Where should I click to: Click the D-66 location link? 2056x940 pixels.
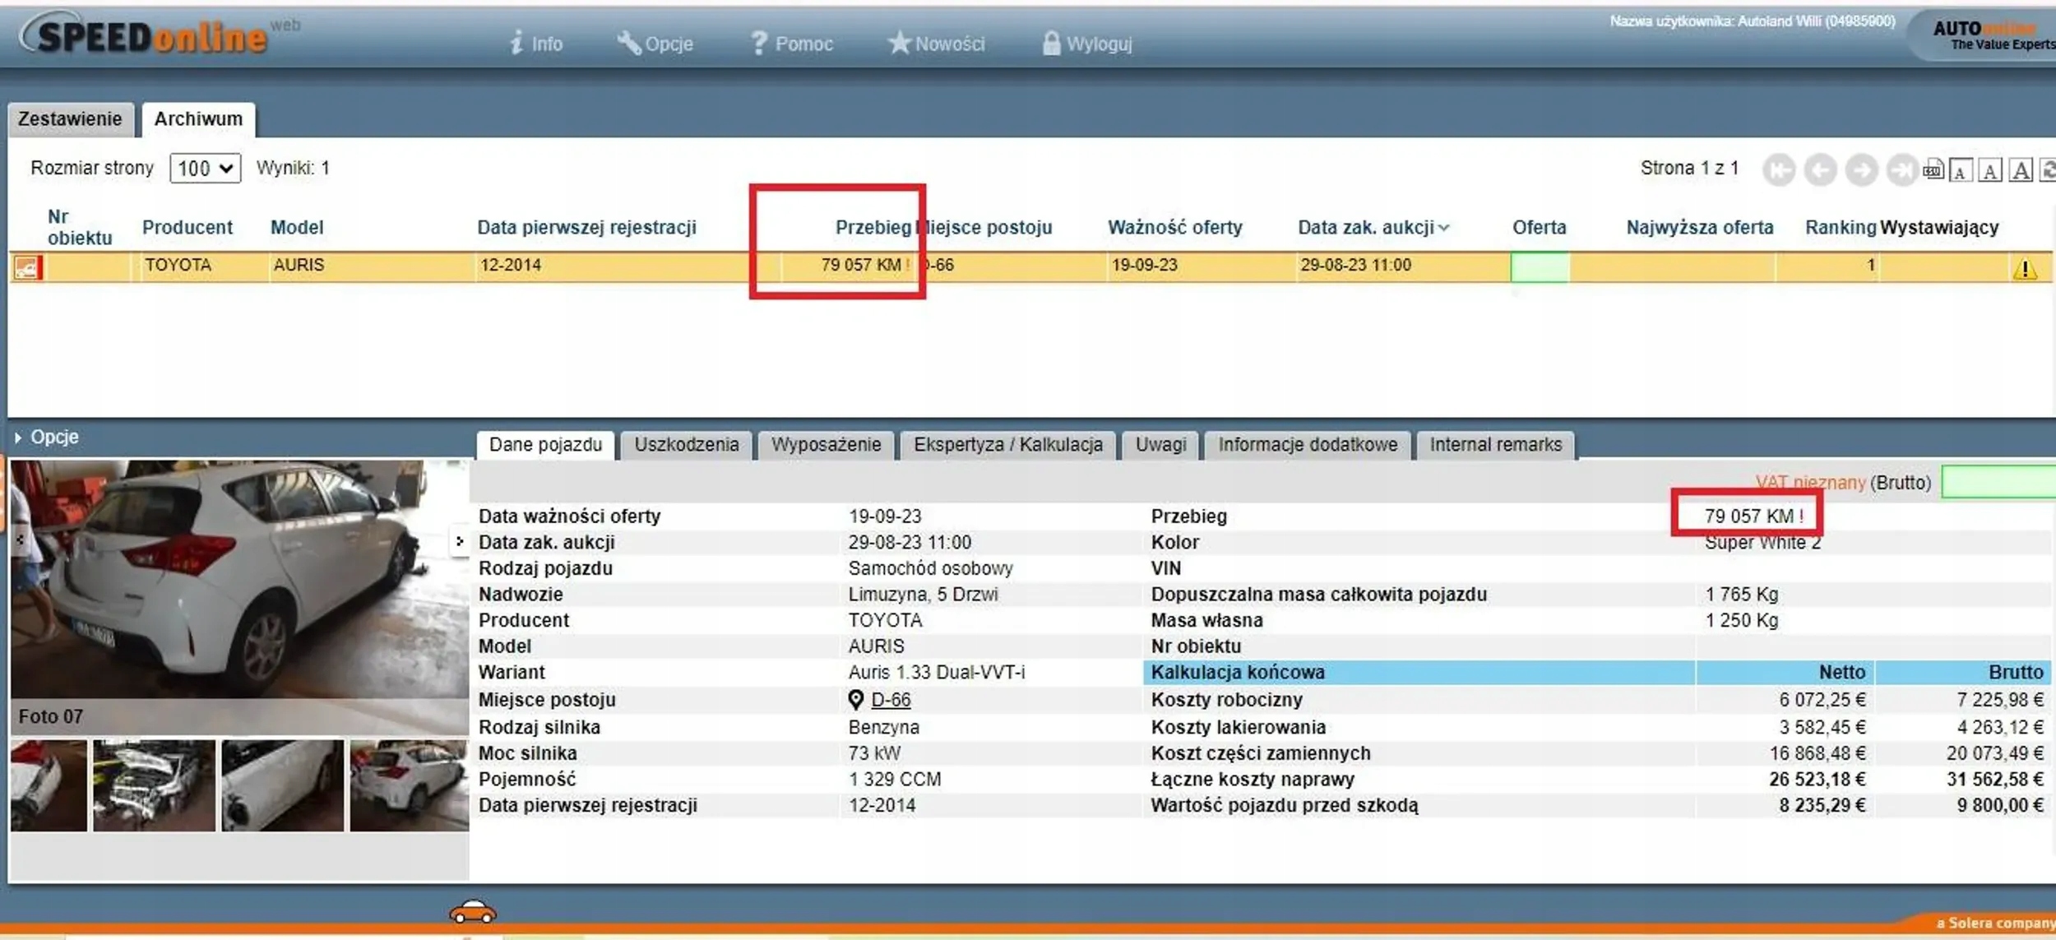(891, 699)
